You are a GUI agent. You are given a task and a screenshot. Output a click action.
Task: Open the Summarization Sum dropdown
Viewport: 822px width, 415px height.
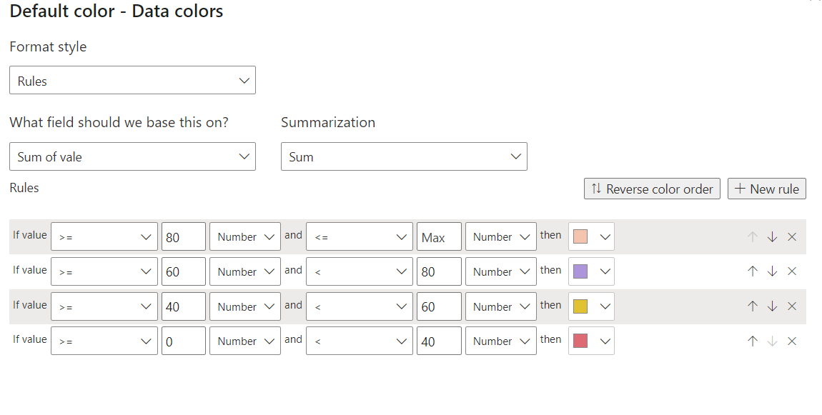click(x=404, y=156)
